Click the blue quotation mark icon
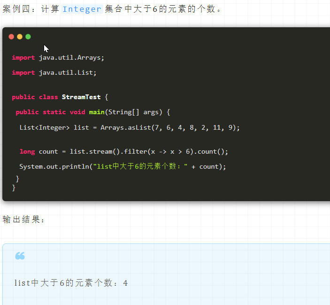The width and height of the screenshot is (330, 305). pyautogui.click(x=20, y=256)
